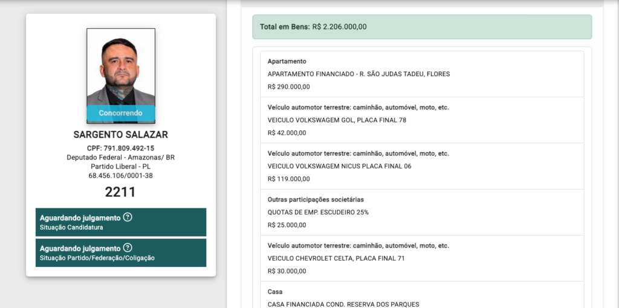Select the Situação Candidatura status panel
Image resolution: width=619 pixels, height=308 pixels.
click(121, 222)
